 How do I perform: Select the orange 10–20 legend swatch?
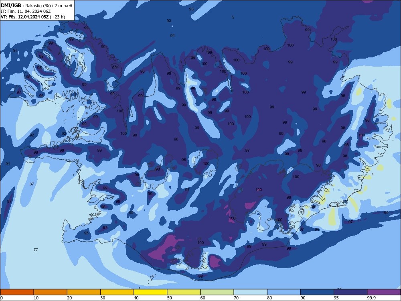point(51,292)
